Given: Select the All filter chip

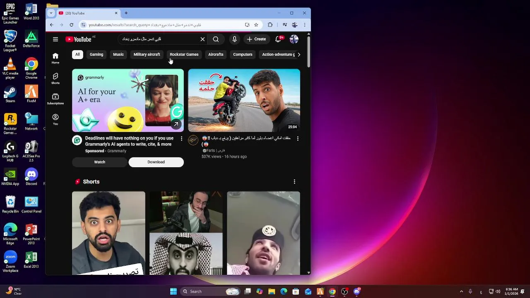Looking at the screenshot, I should pyautogui.click(x=77, y=54).
